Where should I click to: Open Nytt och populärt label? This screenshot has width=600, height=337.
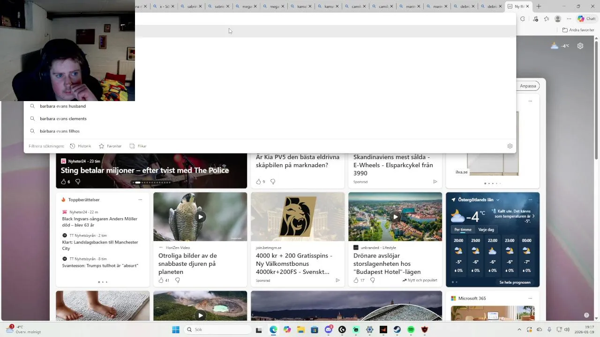click(x=420, y=280)
